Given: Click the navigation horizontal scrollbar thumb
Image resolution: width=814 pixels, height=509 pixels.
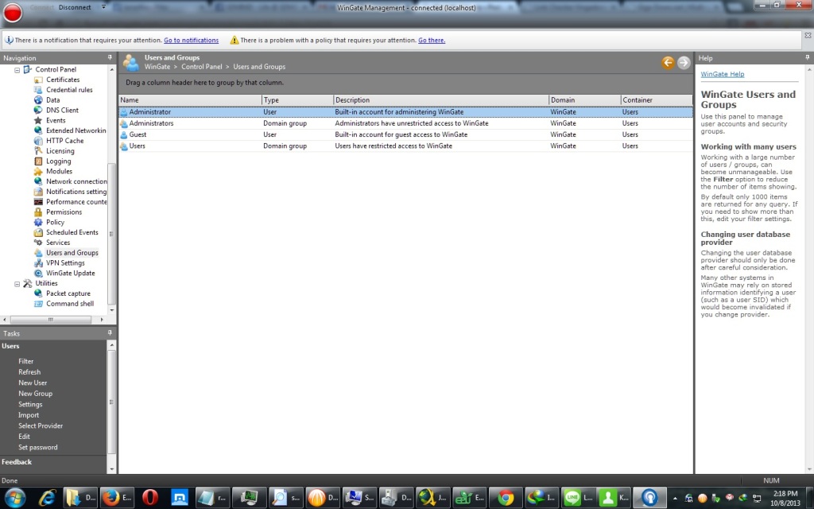Looking at the screenshot, I should (x=51, y=320).
